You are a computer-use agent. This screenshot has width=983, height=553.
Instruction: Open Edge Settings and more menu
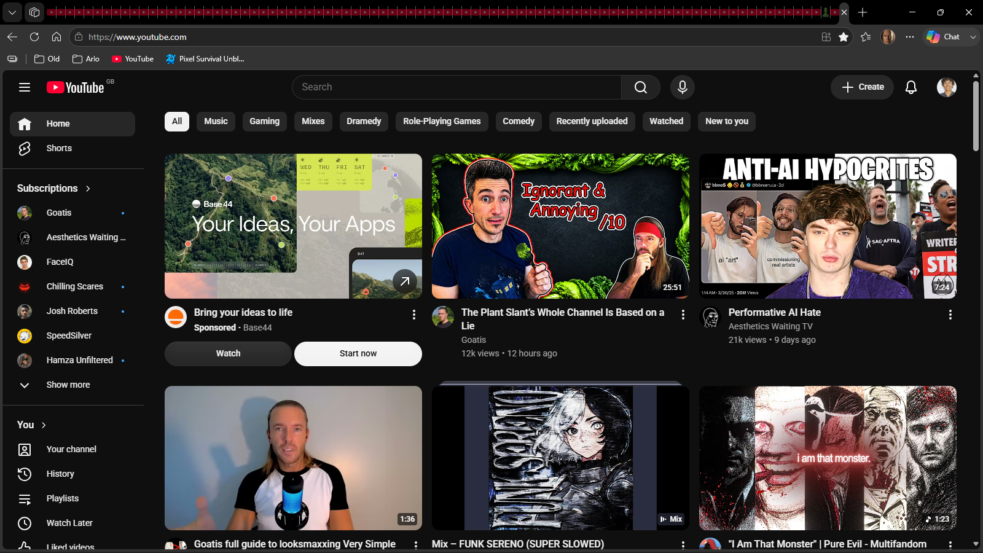pos(910,37)
